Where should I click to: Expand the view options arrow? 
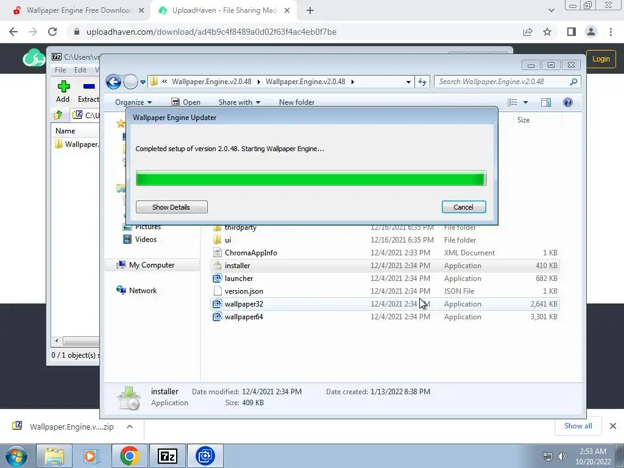click(x=525, y=102)
